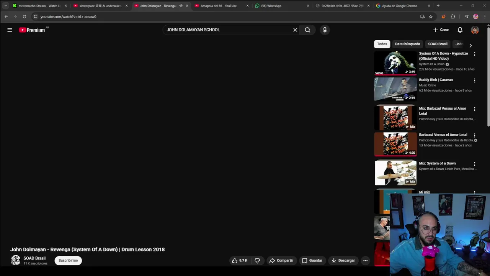The width and height of the screenshot is (490, 276).
Task: Clear the search box with the X
Action: [295, 30]
